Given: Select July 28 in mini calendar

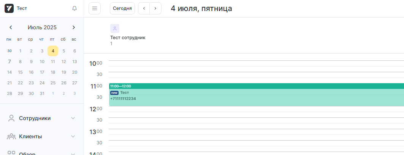Looking at the screenshot, I should [x=10, y=93].
